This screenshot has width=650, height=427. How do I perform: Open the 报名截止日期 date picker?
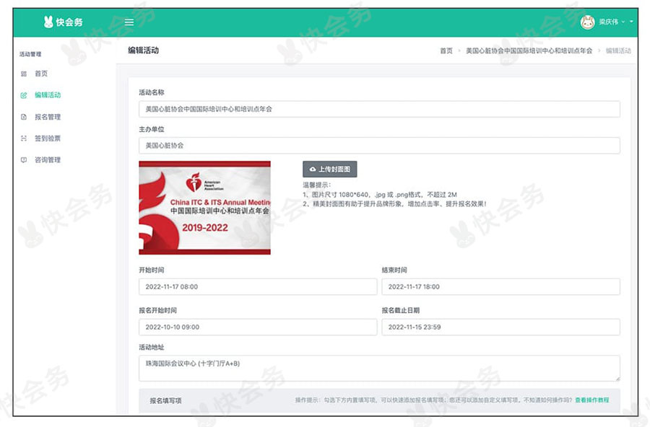coord(500,327)
